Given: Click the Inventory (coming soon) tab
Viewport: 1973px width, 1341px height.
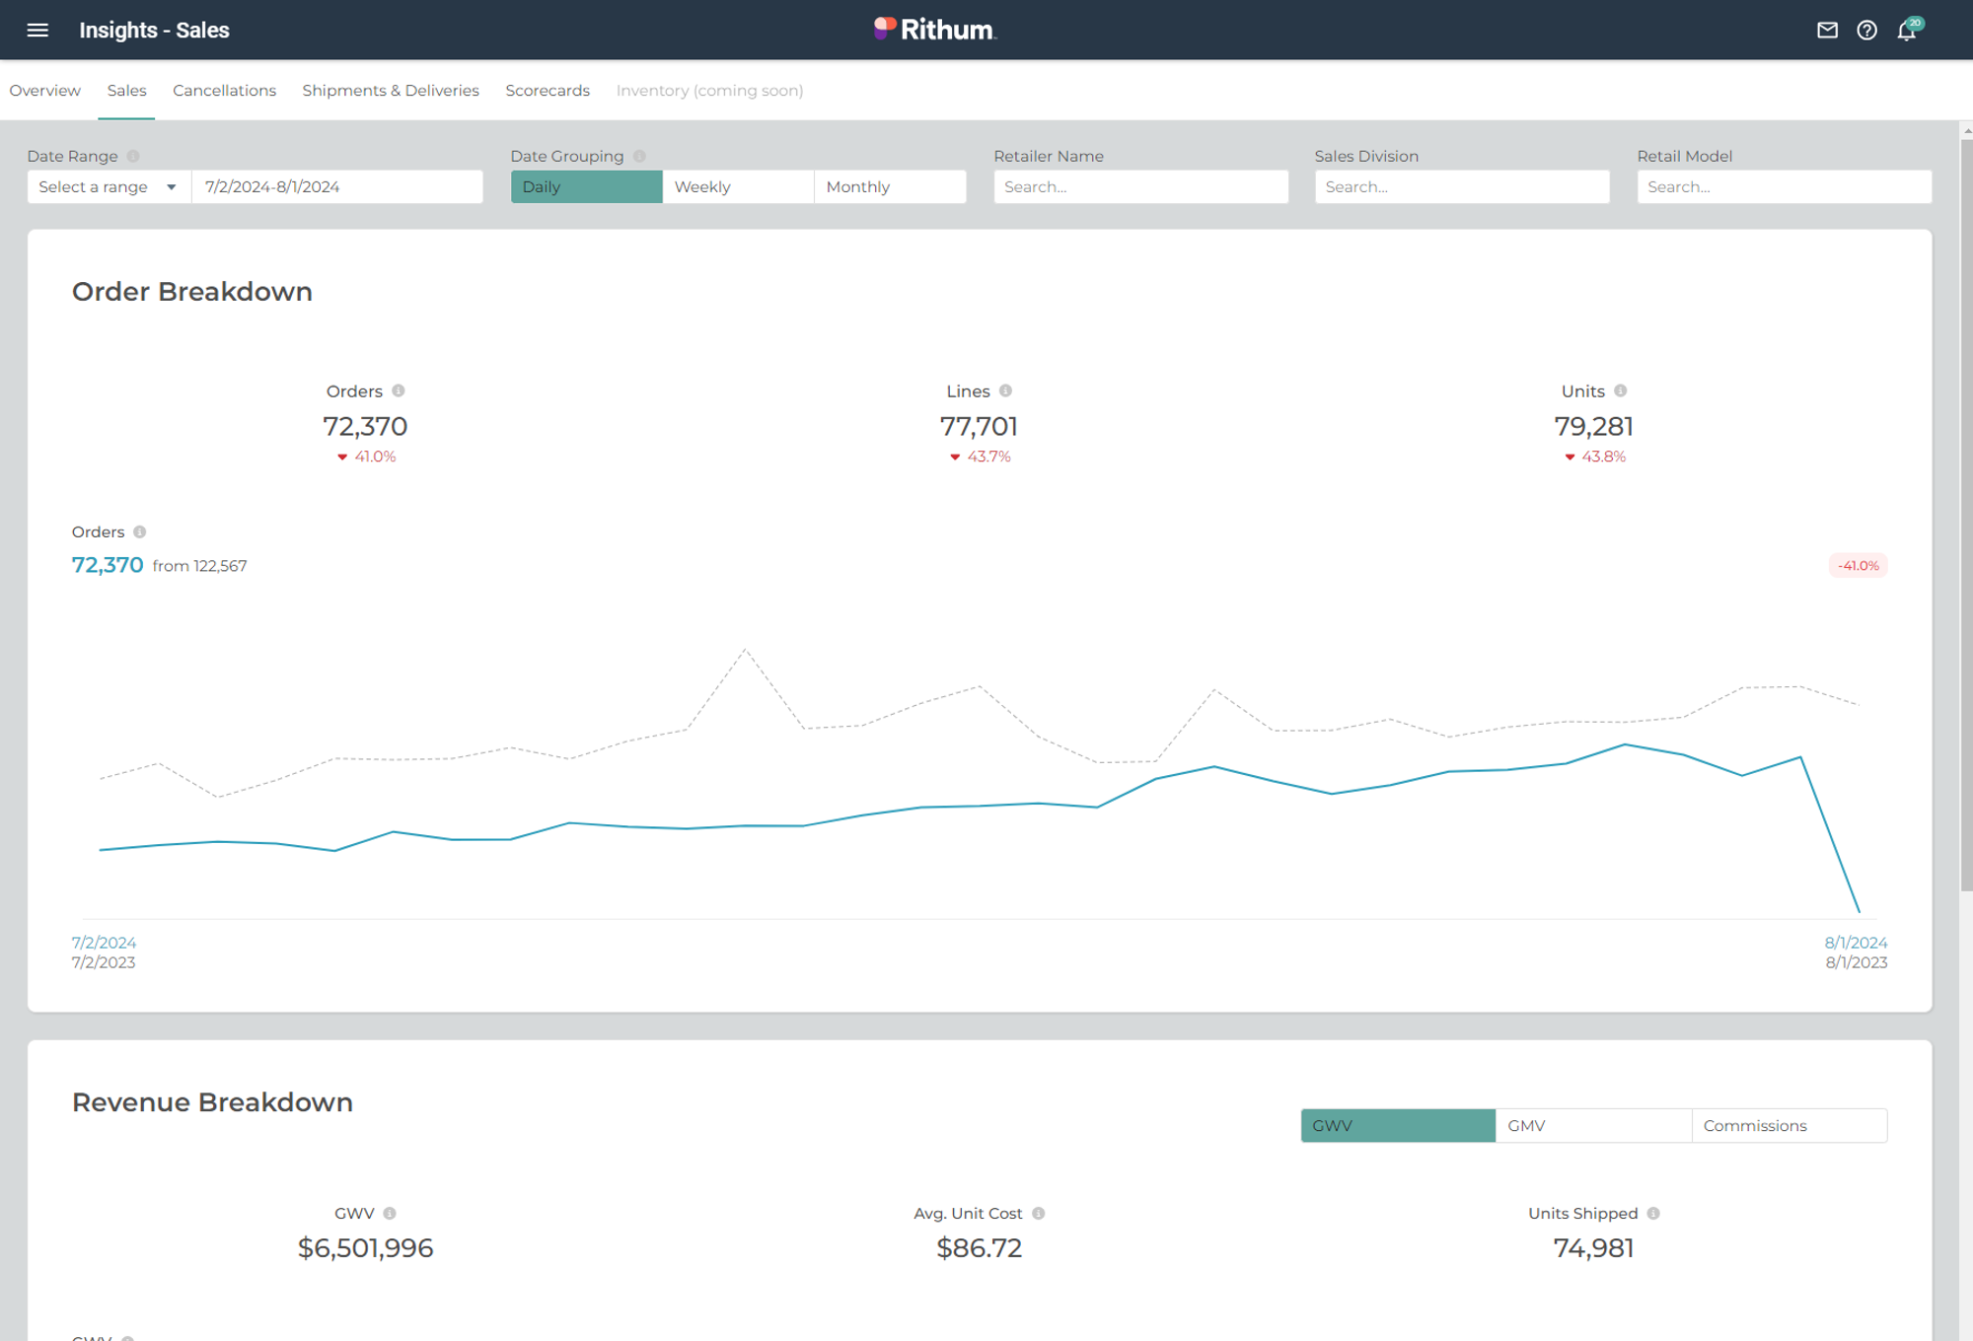Looking at the screenshot, I should point(709,90).
